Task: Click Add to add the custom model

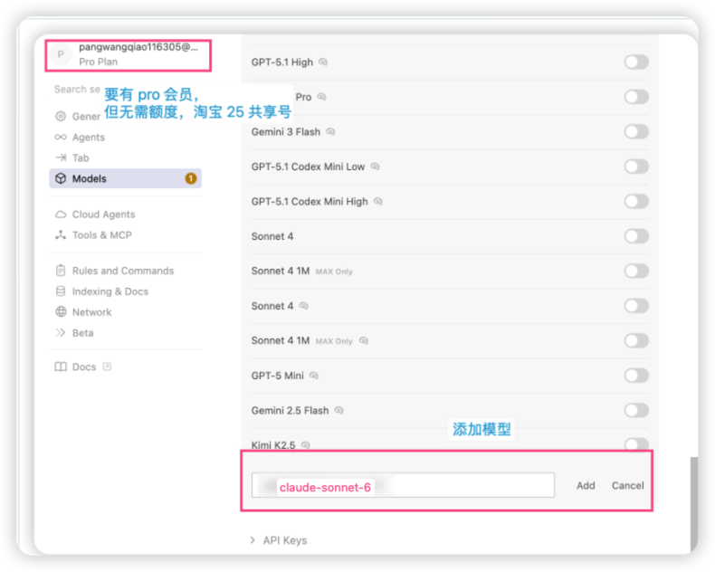Action: [586, 485]
